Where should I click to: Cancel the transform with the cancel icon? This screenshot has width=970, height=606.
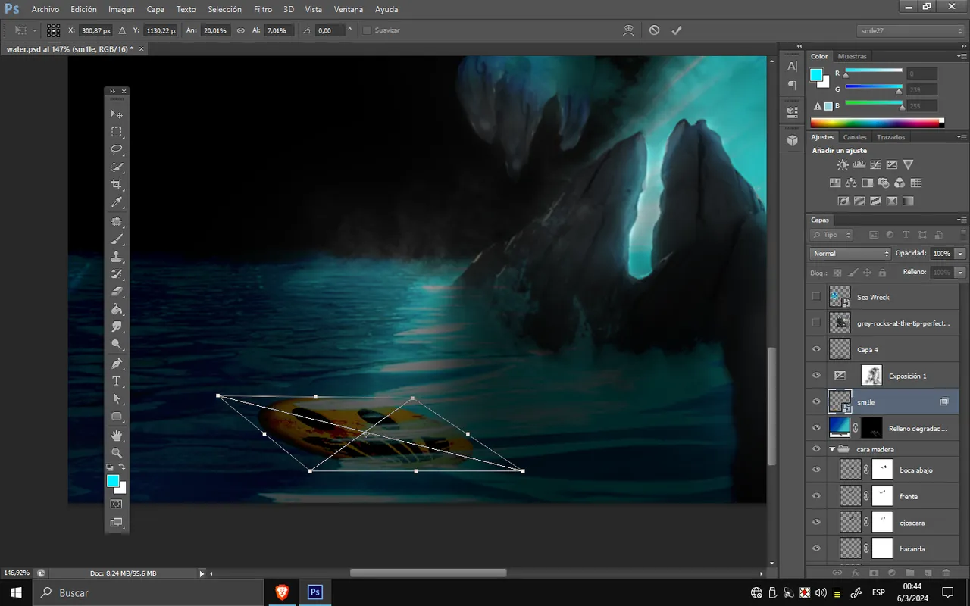point(654,30)
